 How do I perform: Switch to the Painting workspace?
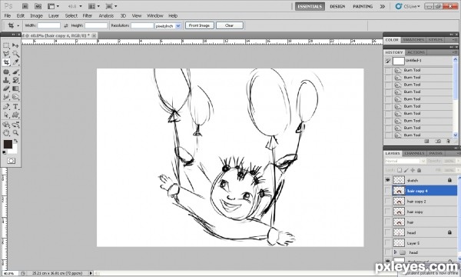363,6
